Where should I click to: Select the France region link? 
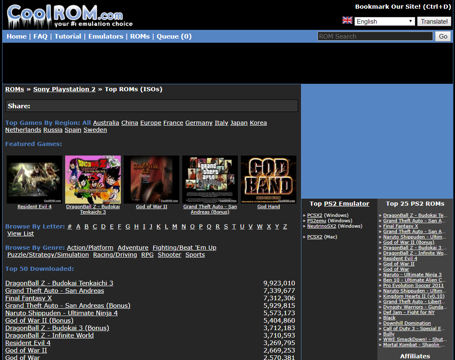coord(173,123)
